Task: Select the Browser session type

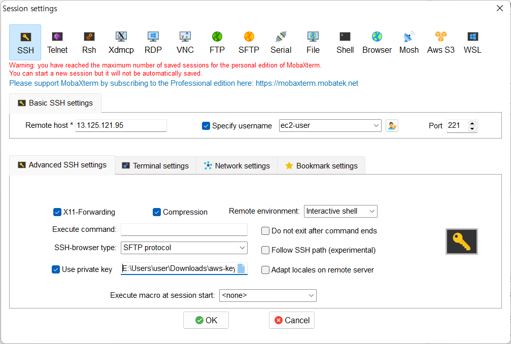Action: (x=377, y=42)
